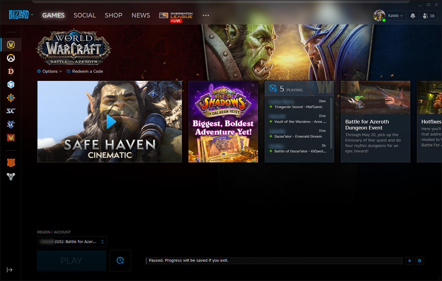Click the World of Warcraft logo

pos(74,47)
